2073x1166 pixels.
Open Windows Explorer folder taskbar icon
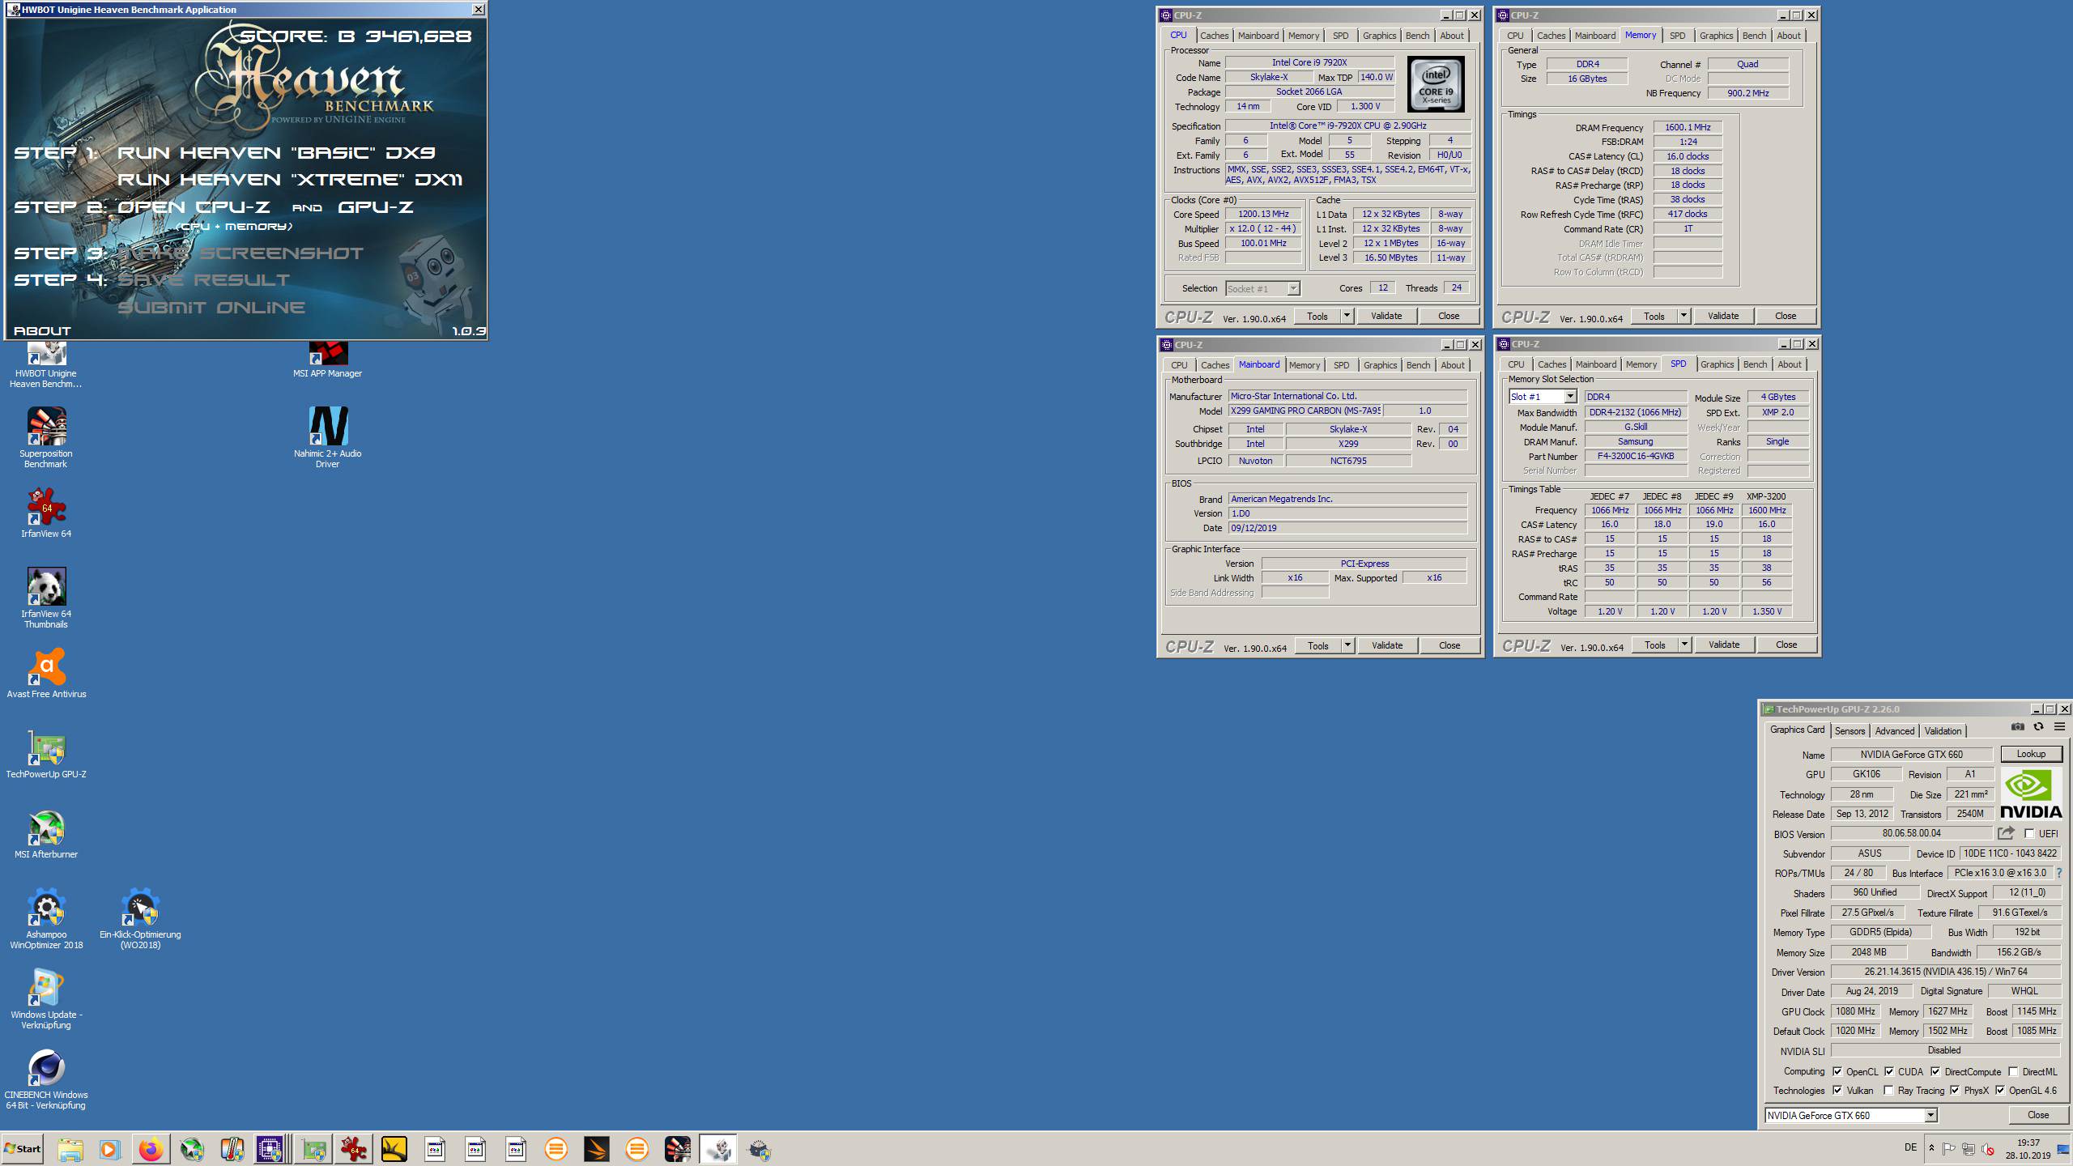(70, 1149)
